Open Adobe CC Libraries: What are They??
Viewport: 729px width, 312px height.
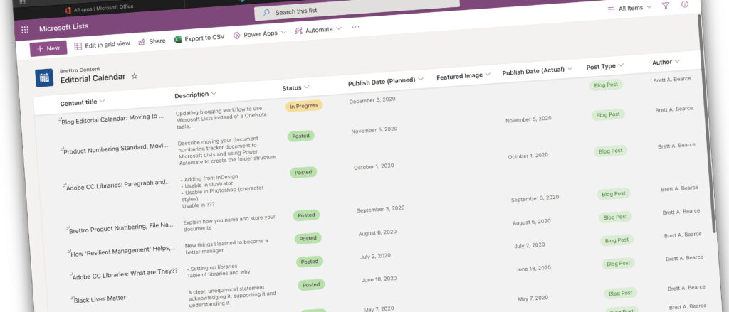[x=125, y=274]
